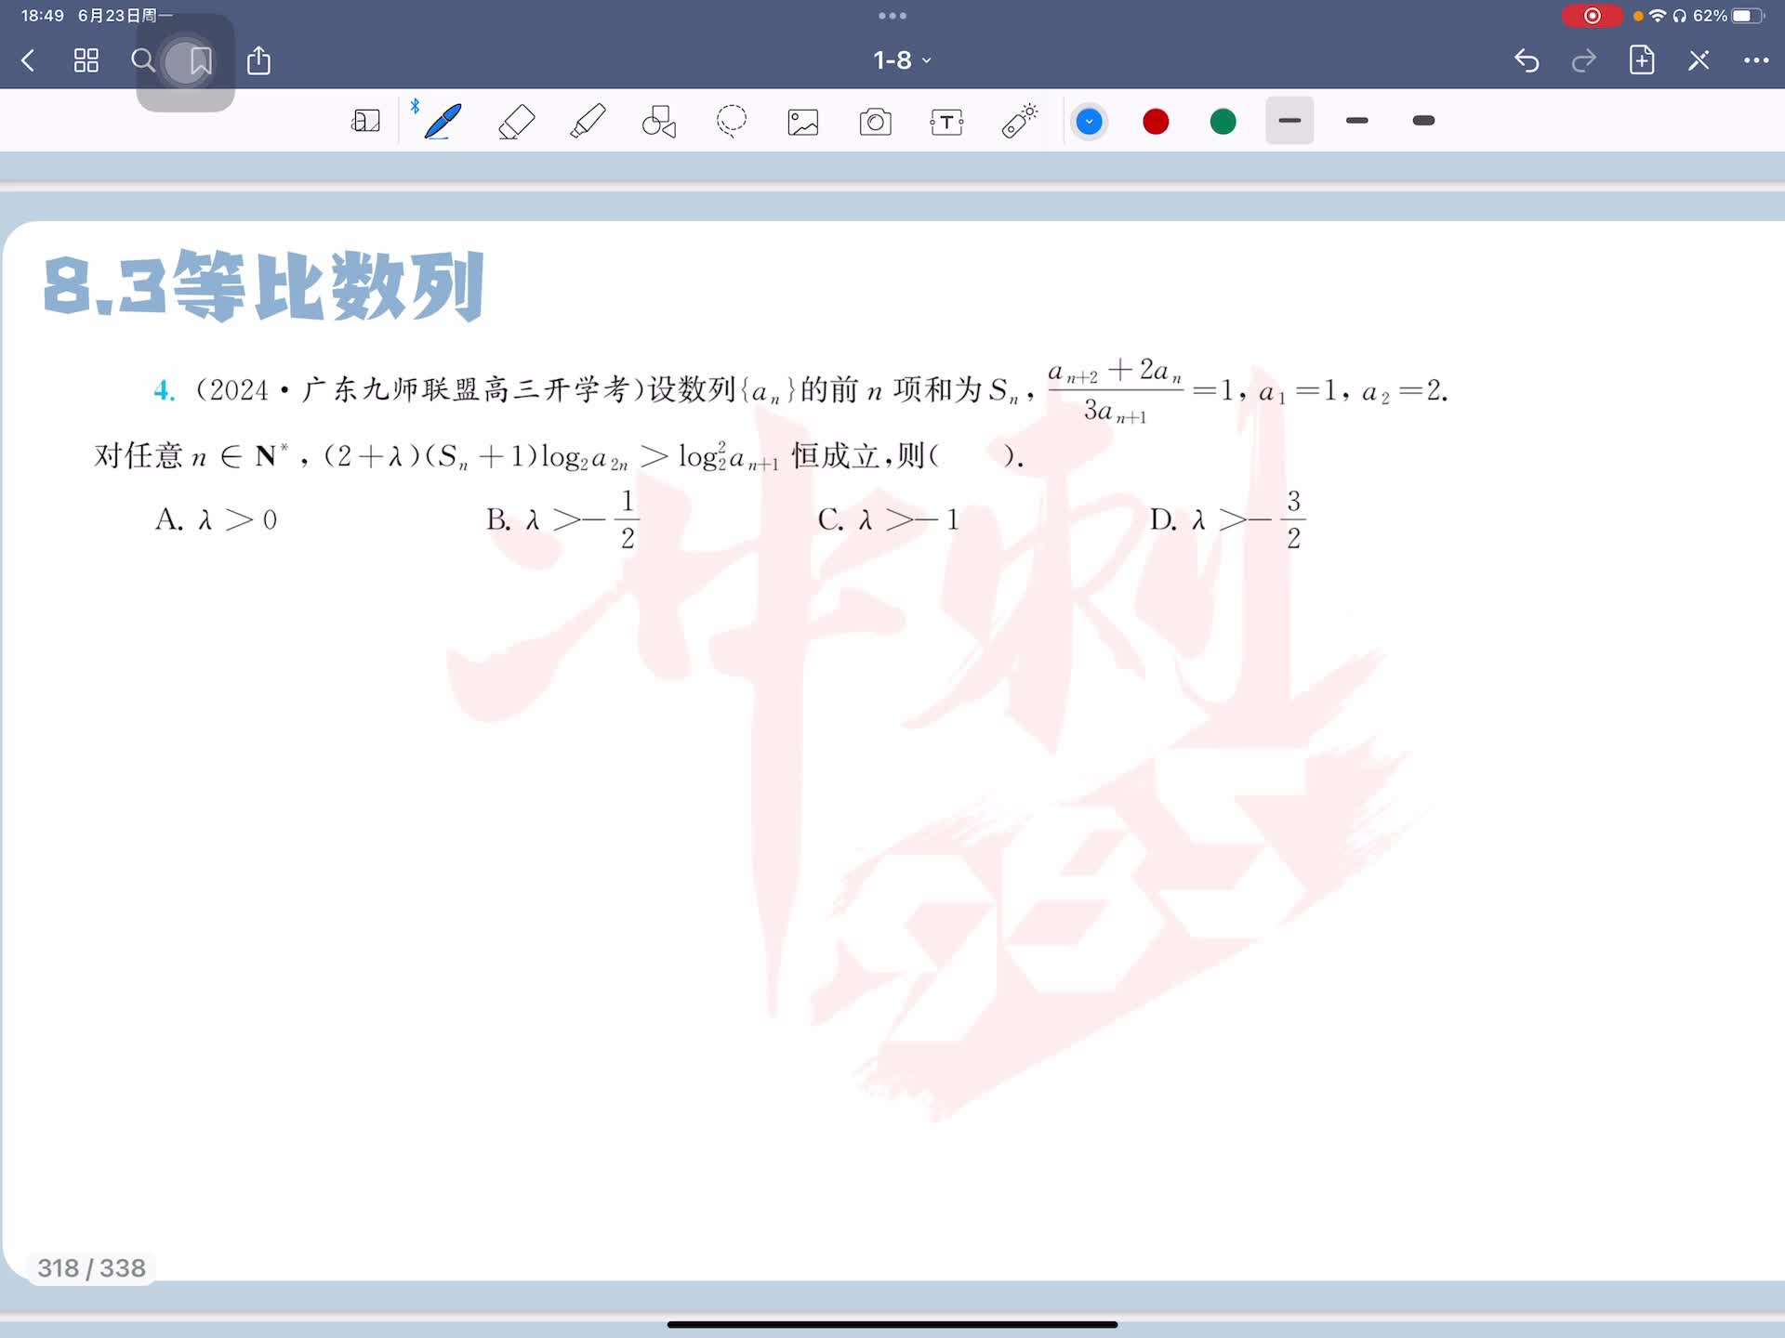Open the Camera tool
This screenshot has height=1338, width=1785.
(875, 122)
